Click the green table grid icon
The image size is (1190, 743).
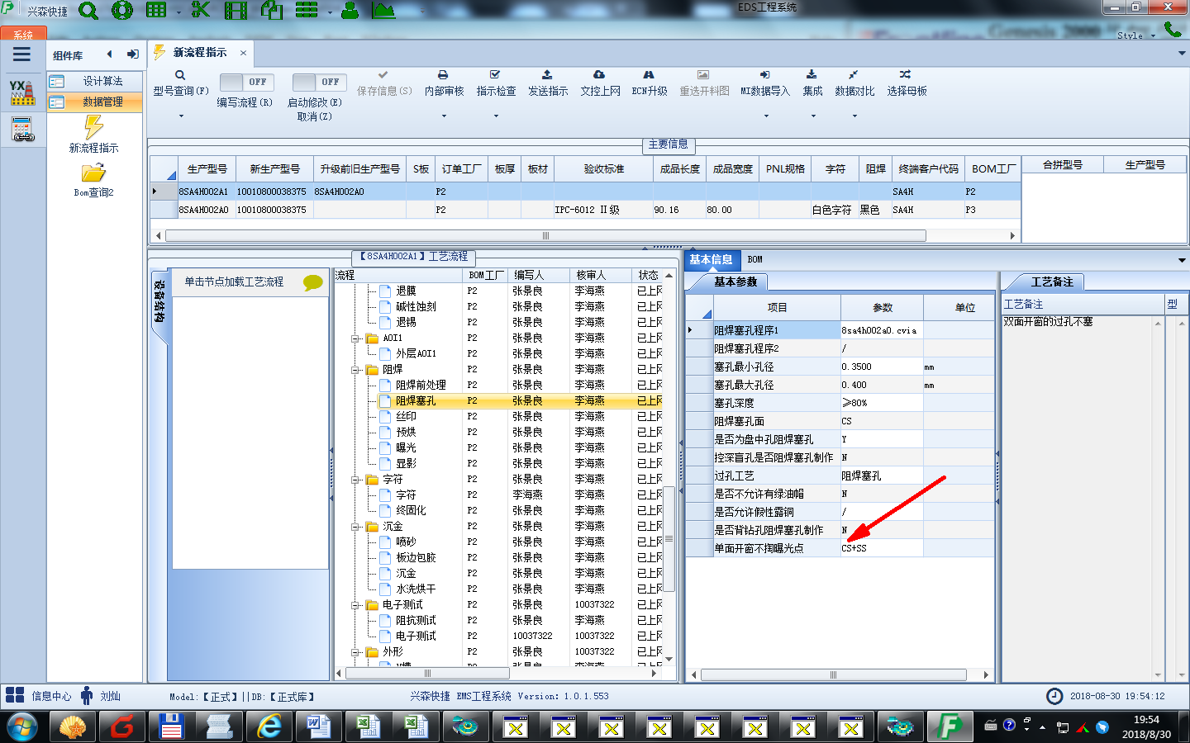[156, 11]
